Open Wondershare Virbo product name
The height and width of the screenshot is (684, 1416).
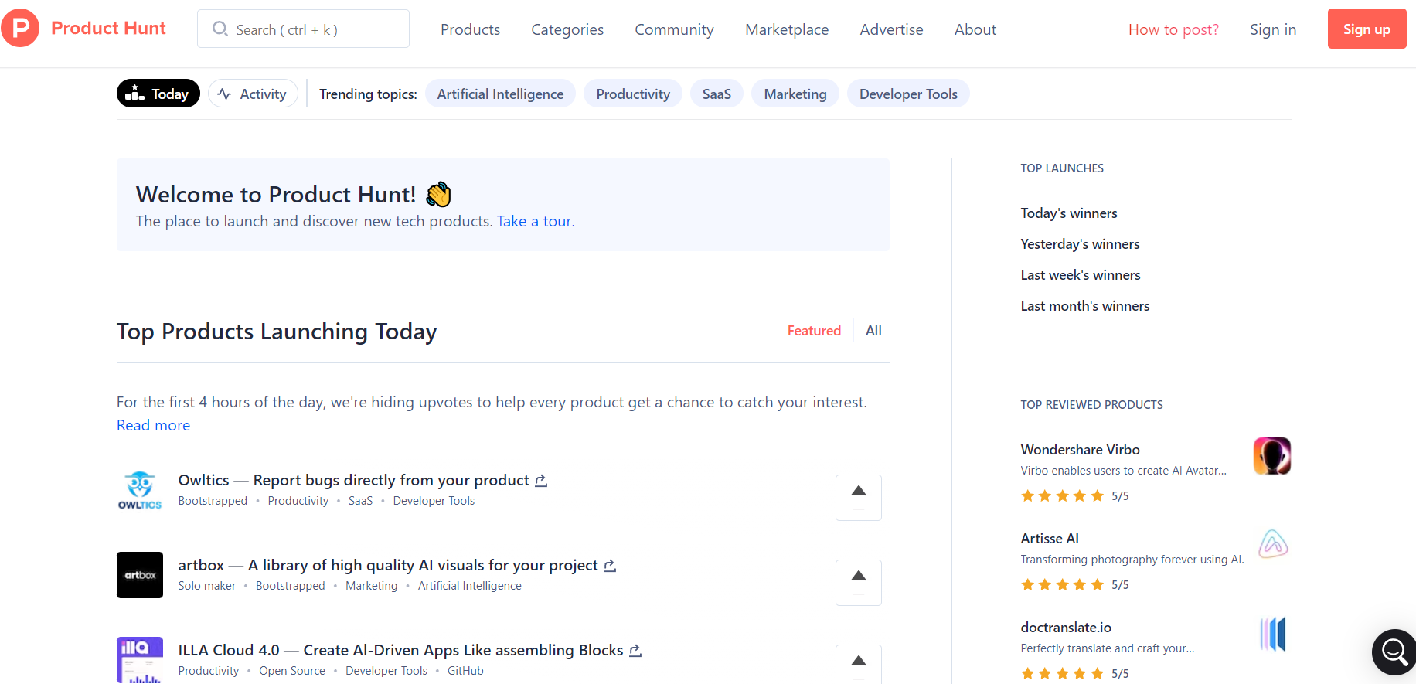[x=1080, y=450]
